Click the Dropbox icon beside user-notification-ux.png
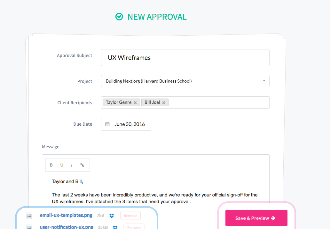Viewport: 330px width, 229px height. tap(115, 227)
